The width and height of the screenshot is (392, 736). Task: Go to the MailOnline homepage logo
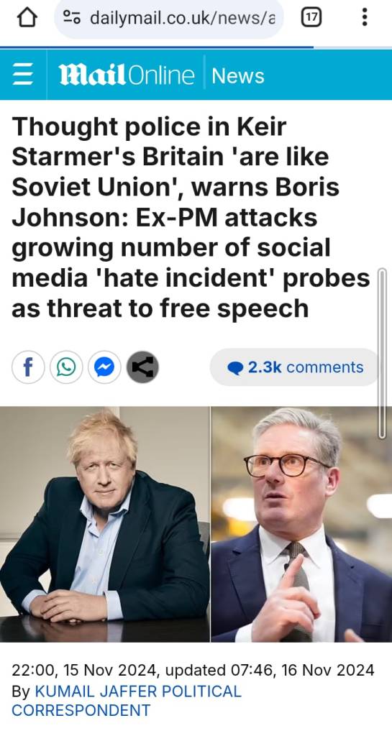(127, 75)
